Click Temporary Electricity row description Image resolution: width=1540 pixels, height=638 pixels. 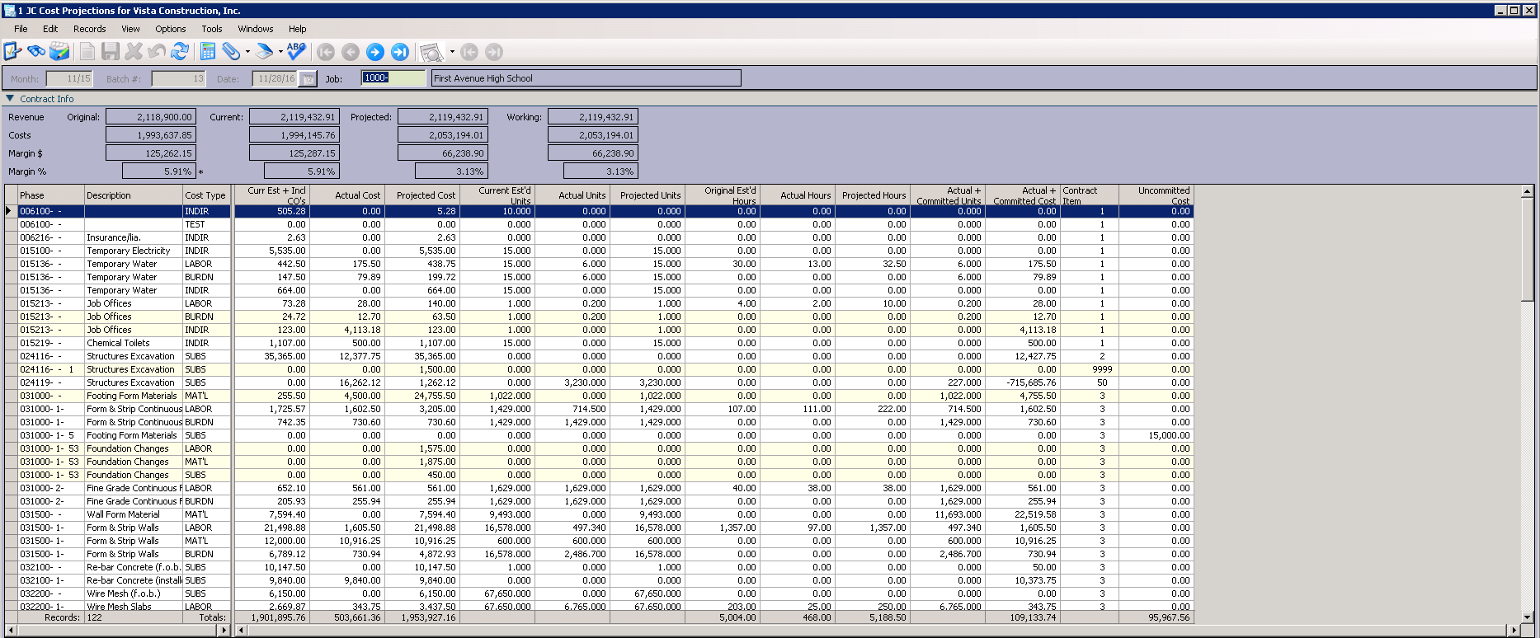click(134, 251)
